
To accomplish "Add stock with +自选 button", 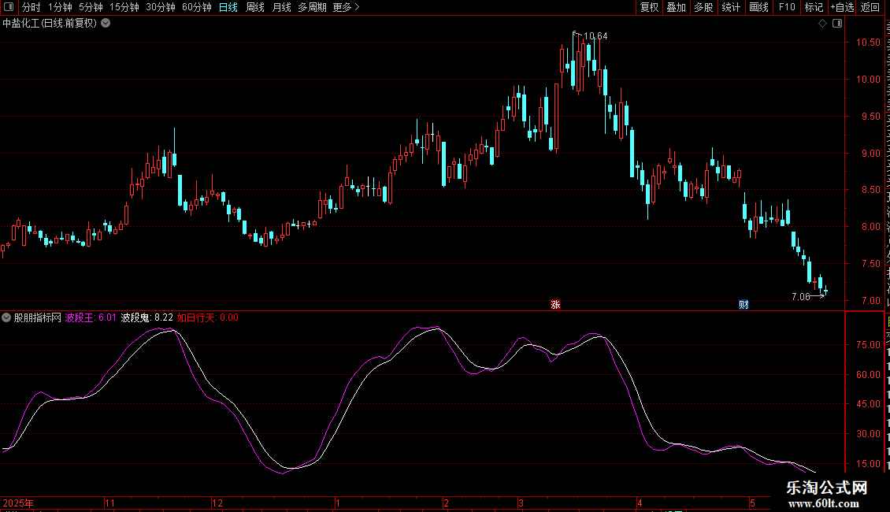I will click(x=842, y=7).
